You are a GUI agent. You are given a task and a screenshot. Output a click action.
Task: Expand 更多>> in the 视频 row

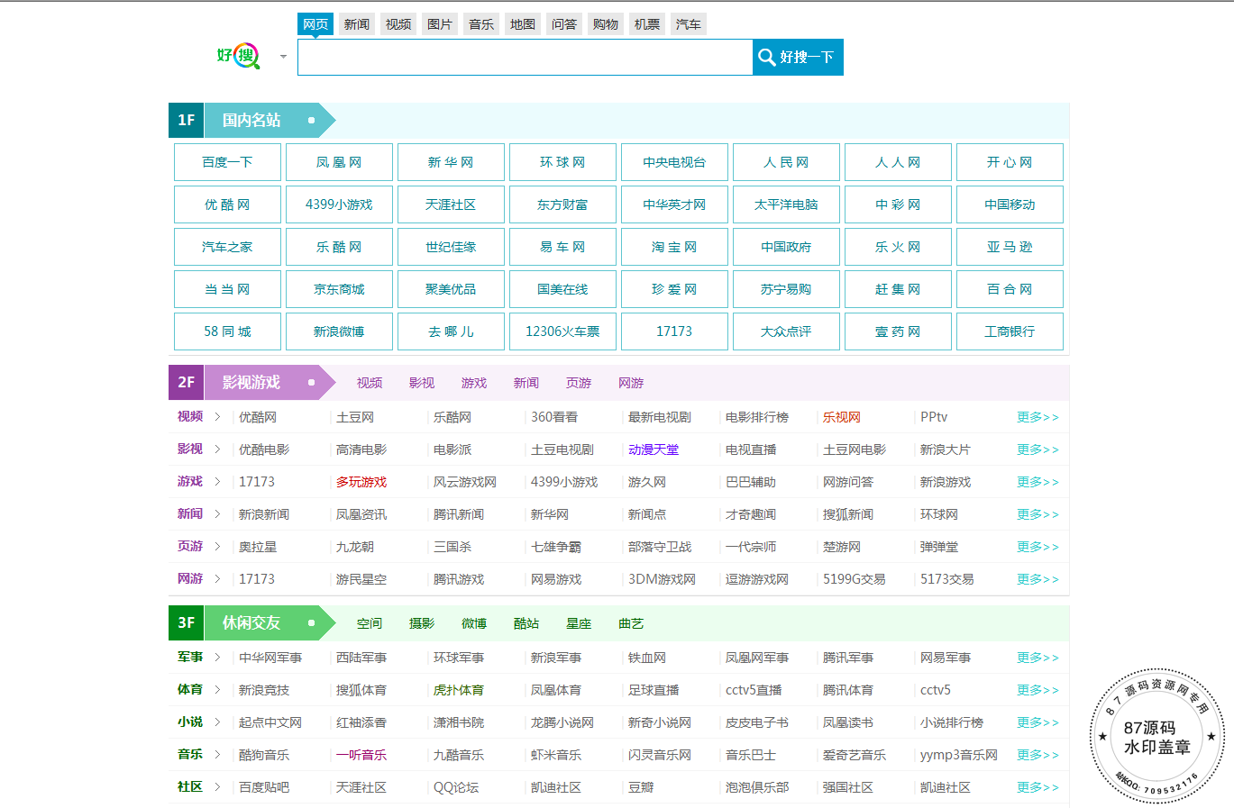pos(1037,417)
